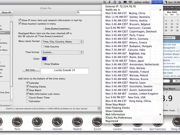Open iClock Pro Preferences menu item
The image size is (180, 135).
[x=132, y=118]
